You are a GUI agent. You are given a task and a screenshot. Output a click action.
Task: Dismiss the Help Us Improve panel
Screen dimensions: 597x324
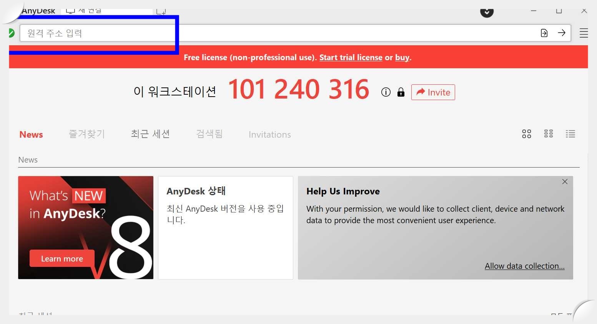[564, 181]
